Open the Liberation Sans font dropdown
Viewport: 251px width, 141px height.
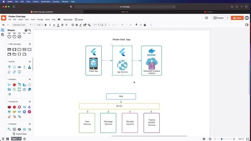(22, 25)
